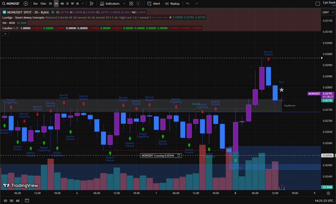Switch to the 1h timeframe

click(50, 4)
